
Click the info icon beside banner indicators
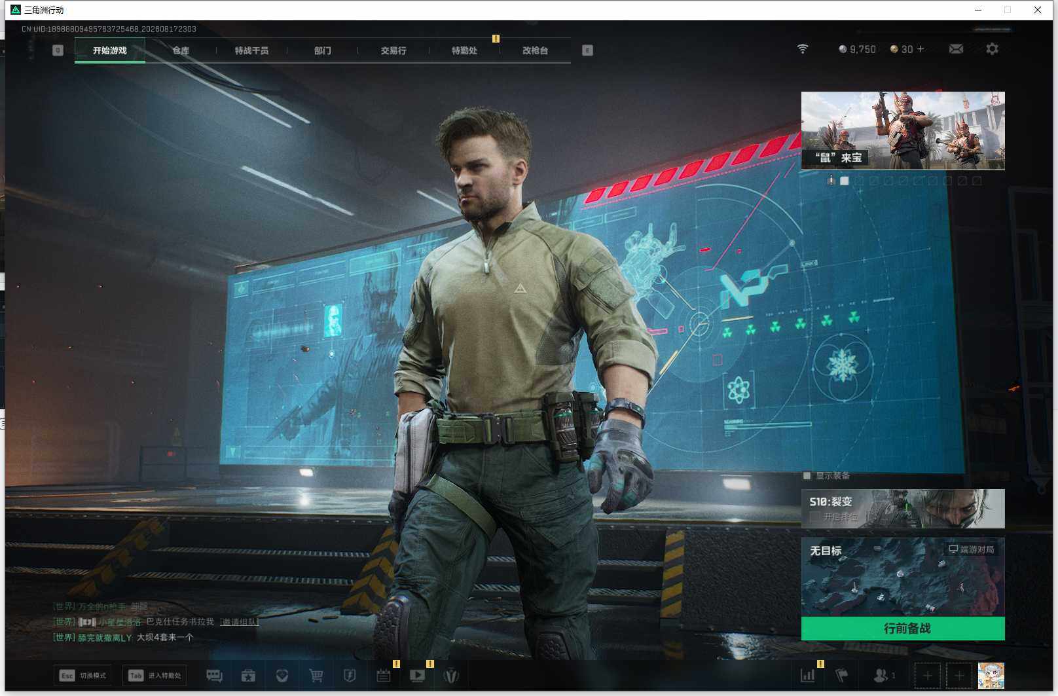(x=831, y=180)
